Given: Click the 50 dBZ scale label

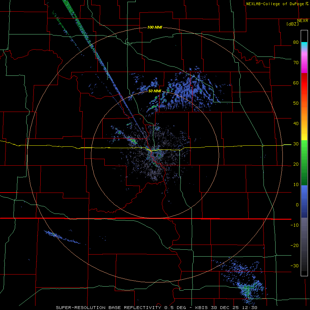Looking at the screenshot, I should click(296, 103).
